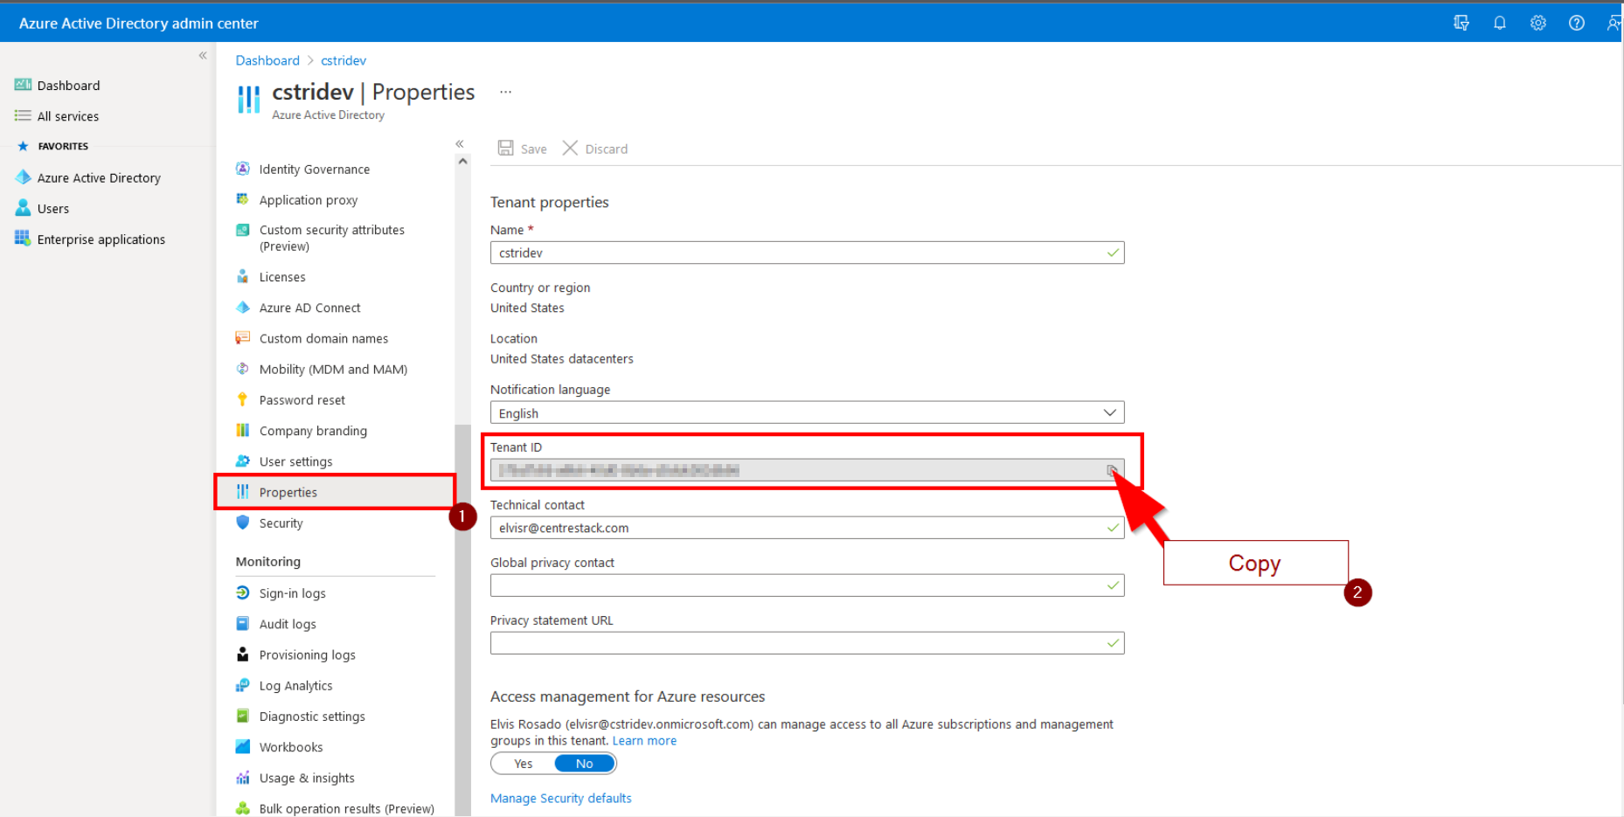Open the Notification language dropdown
This screenshot has height=817, width=1624.
tap(807, 412)
